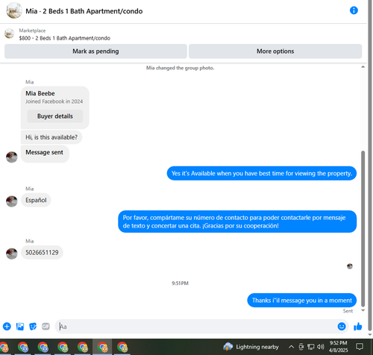This screenshot has height=355, width=373.
Task: Send a thumbs up like
Action: tap(358, 327)
